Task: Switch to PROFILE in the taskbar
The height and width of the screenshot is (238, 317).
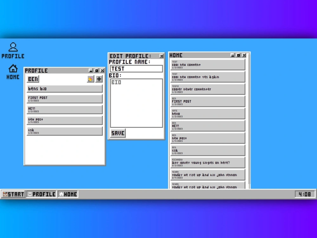Action: 42,194
